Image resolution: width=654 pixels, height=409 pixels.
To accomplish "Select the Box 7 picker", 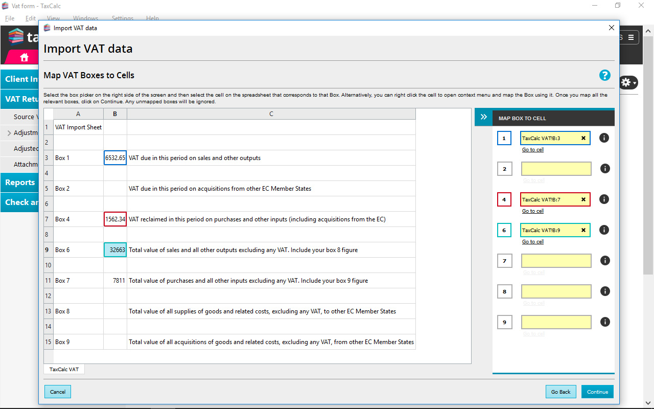I will (x=504, y=261).
